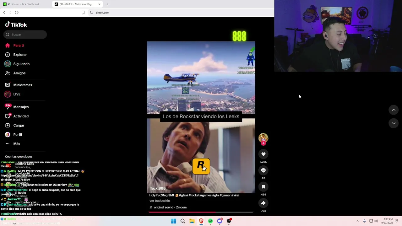Click the TikTok logo
Viewport: 402px width, 226px height.
[x=16, y=24]
